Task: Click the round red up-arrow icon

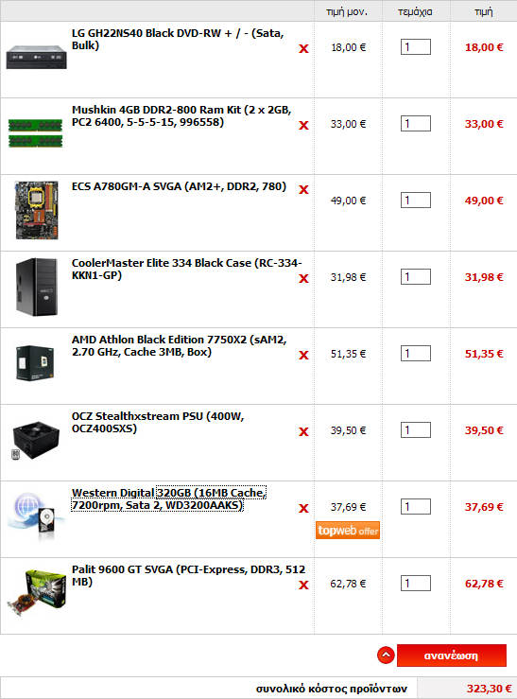Action: point(386,655)
